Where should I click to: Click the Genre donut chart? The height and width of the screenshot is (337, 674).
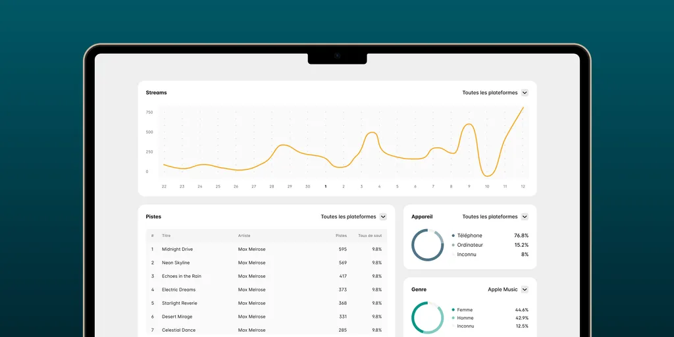click(427, 317)
